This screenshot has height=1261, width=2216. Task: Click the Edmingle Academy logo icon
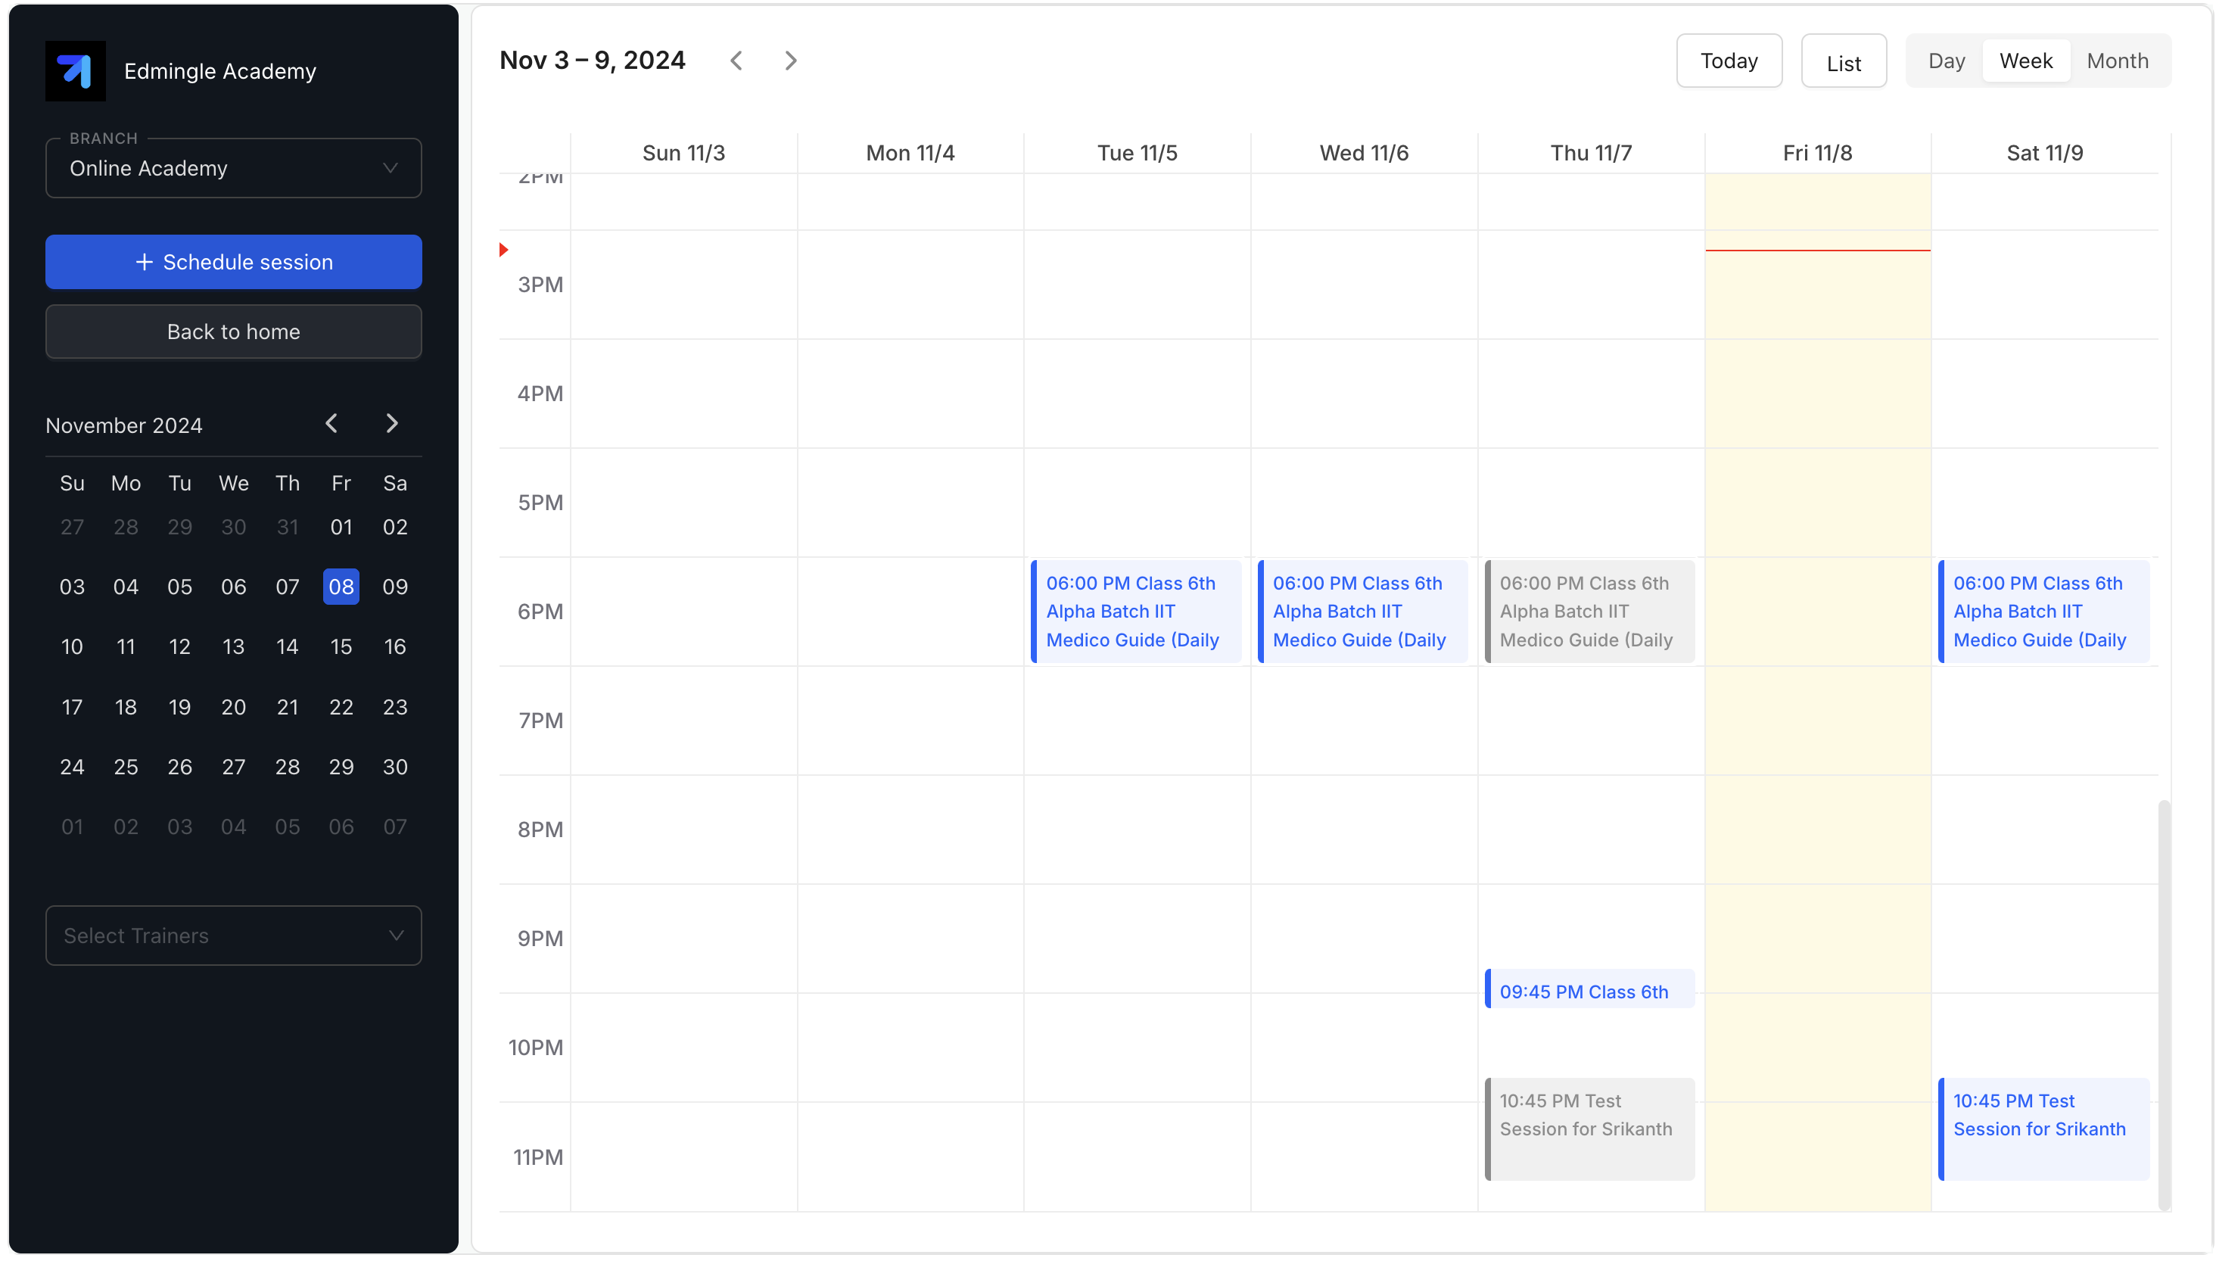[76, 71]
